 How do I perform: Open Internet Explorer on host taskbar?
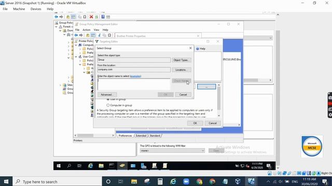[173, 181]
